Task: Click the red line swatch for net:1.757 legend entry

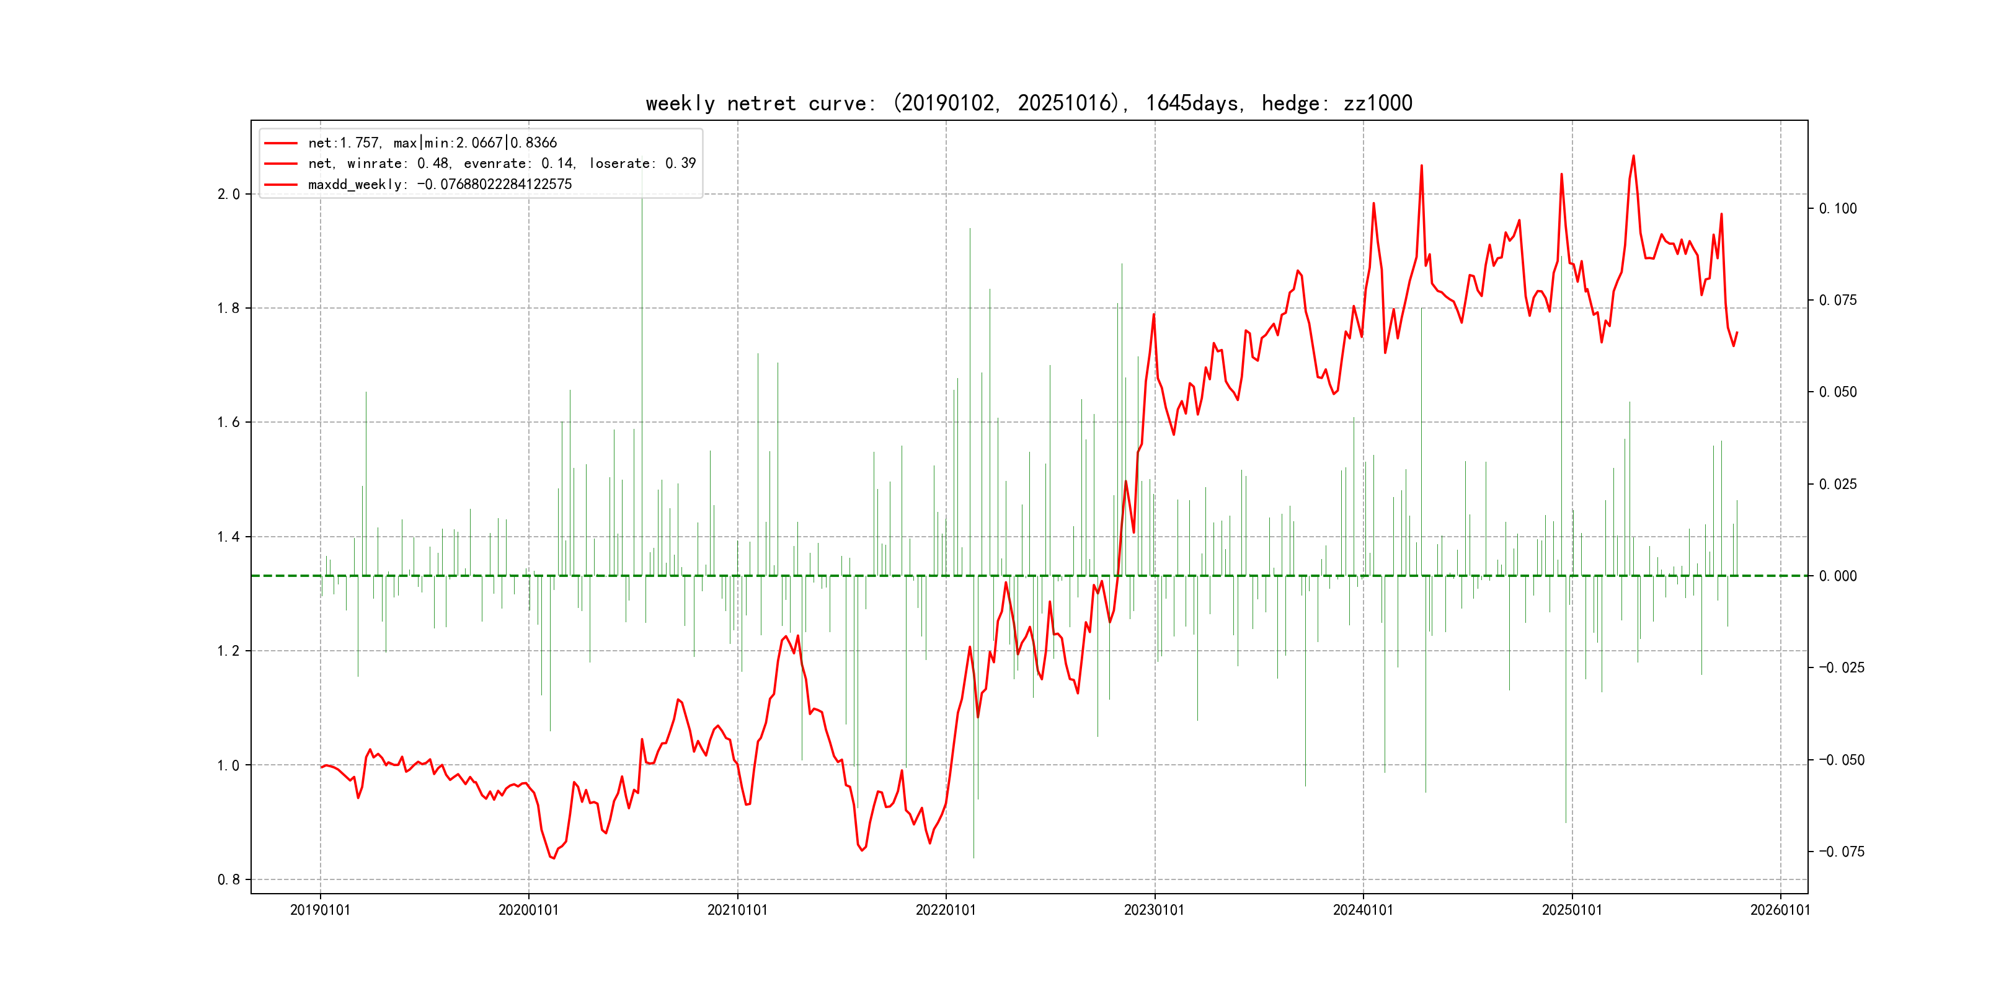Action: tap(281, 143)
